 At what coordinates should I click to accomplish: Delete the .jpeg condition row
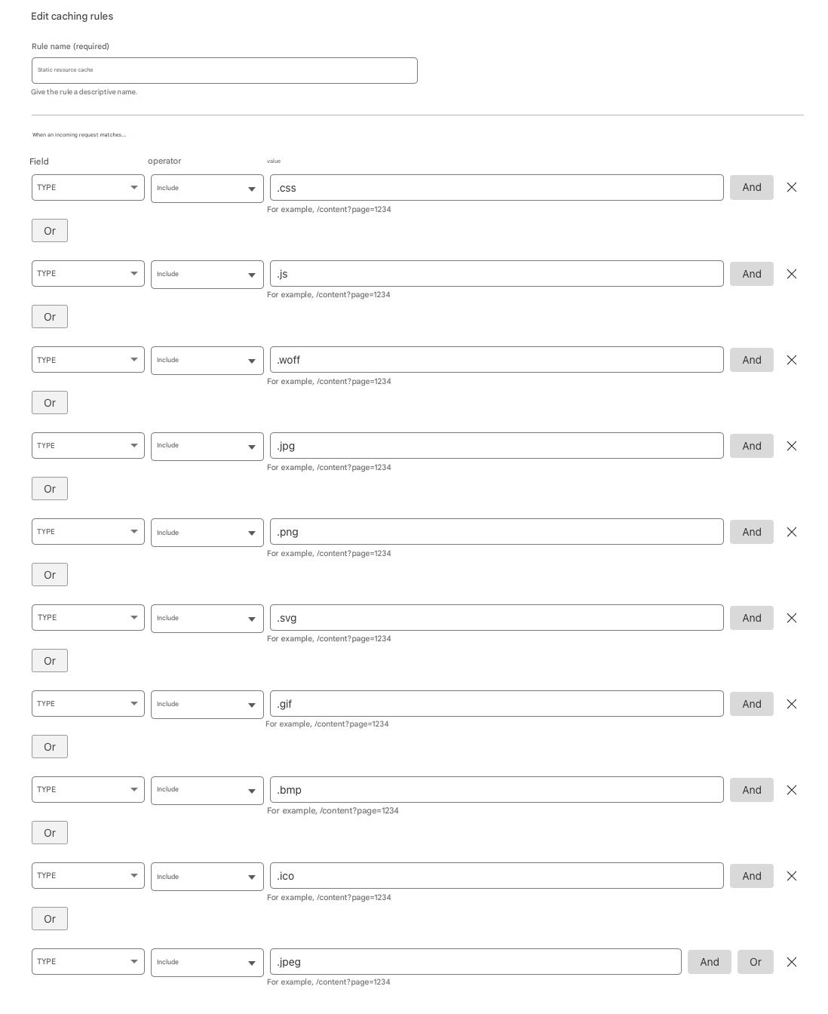[x=792, y=962]
